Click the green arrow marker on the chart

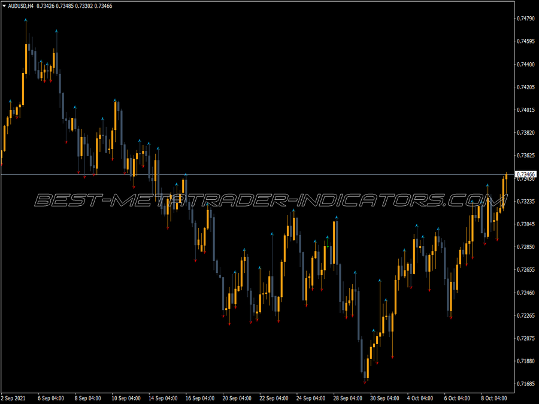328,242
